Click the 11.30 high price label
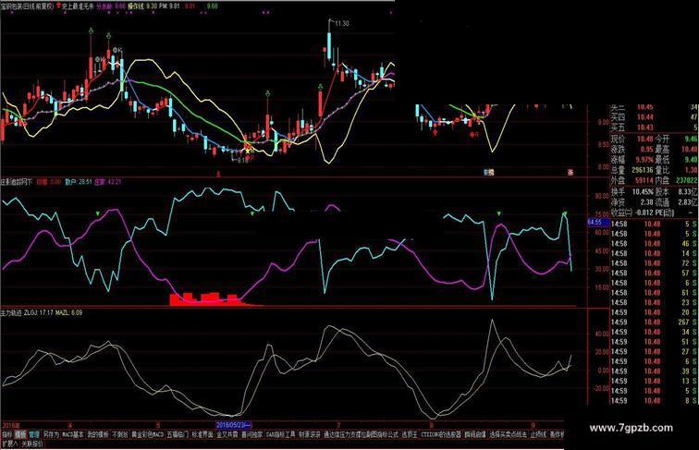The image size is (699, 450). (x=341, y=24)
